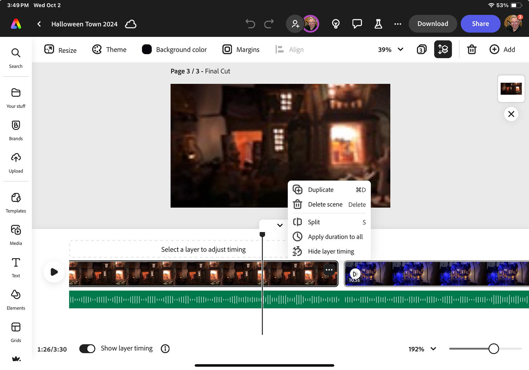
Task: Open the Margins settings
Action: [241, 50]
